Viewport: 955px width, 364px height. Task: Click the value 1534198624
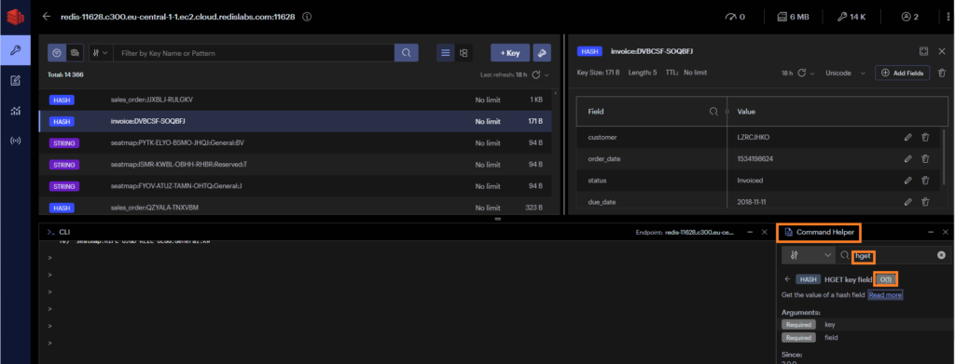point(755,158)
